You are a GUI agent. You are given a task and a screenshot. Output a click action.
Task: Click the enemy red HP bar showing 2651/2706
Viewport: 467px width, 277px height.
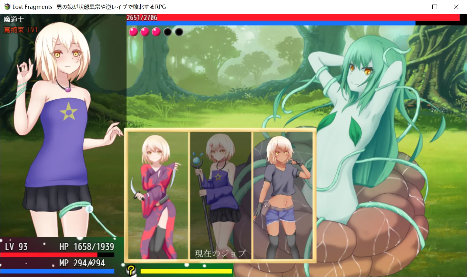(x=293, y=17)
